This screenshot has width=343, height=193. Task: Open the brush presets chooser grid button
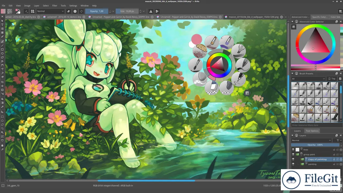pos(33,11)
